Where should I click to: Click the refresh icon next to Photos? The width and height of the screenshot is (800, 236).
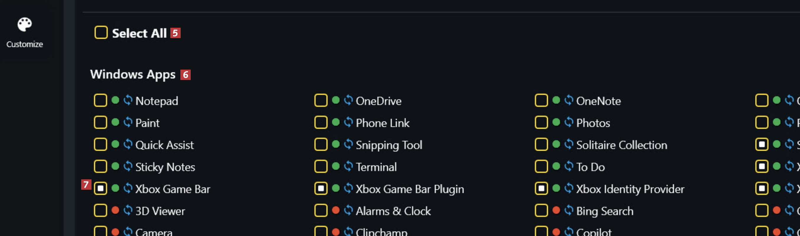click(569, 122)
